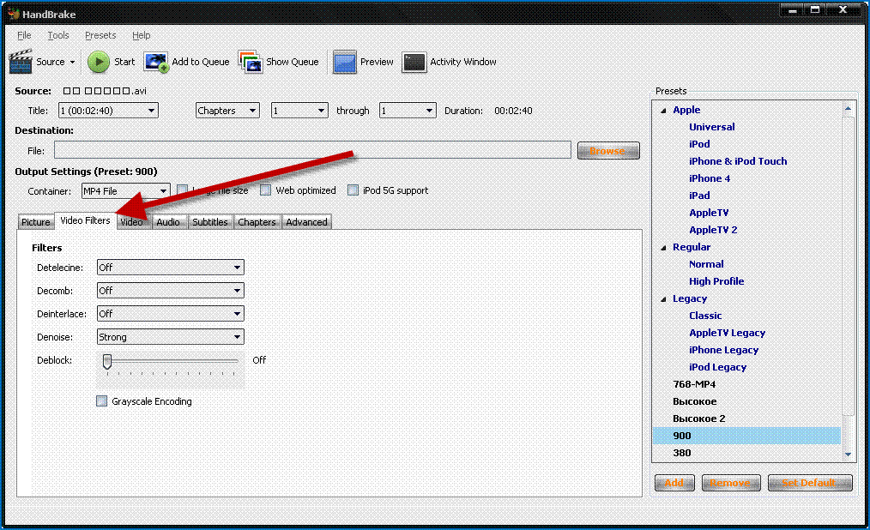Switch to the Audio tab
Image resolution: width=870 pixels, height=530 pixels.
pos(168,222)
